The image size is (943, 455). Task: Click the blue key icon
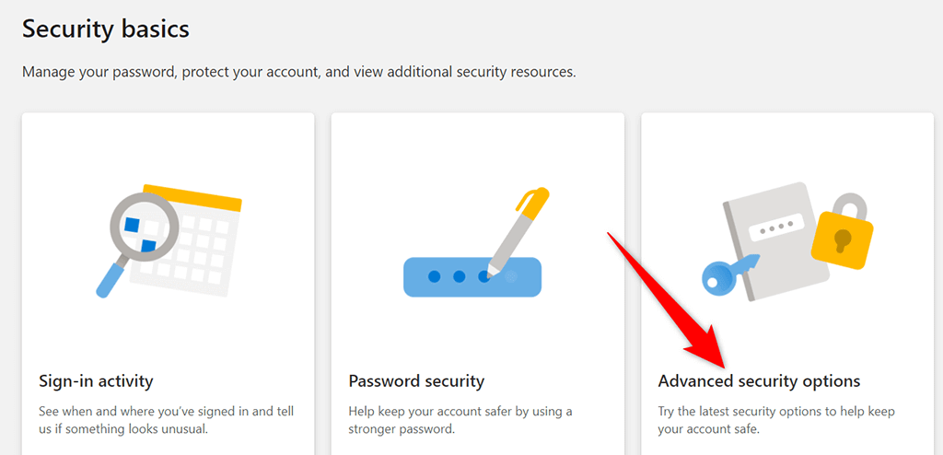coord(729,274)
